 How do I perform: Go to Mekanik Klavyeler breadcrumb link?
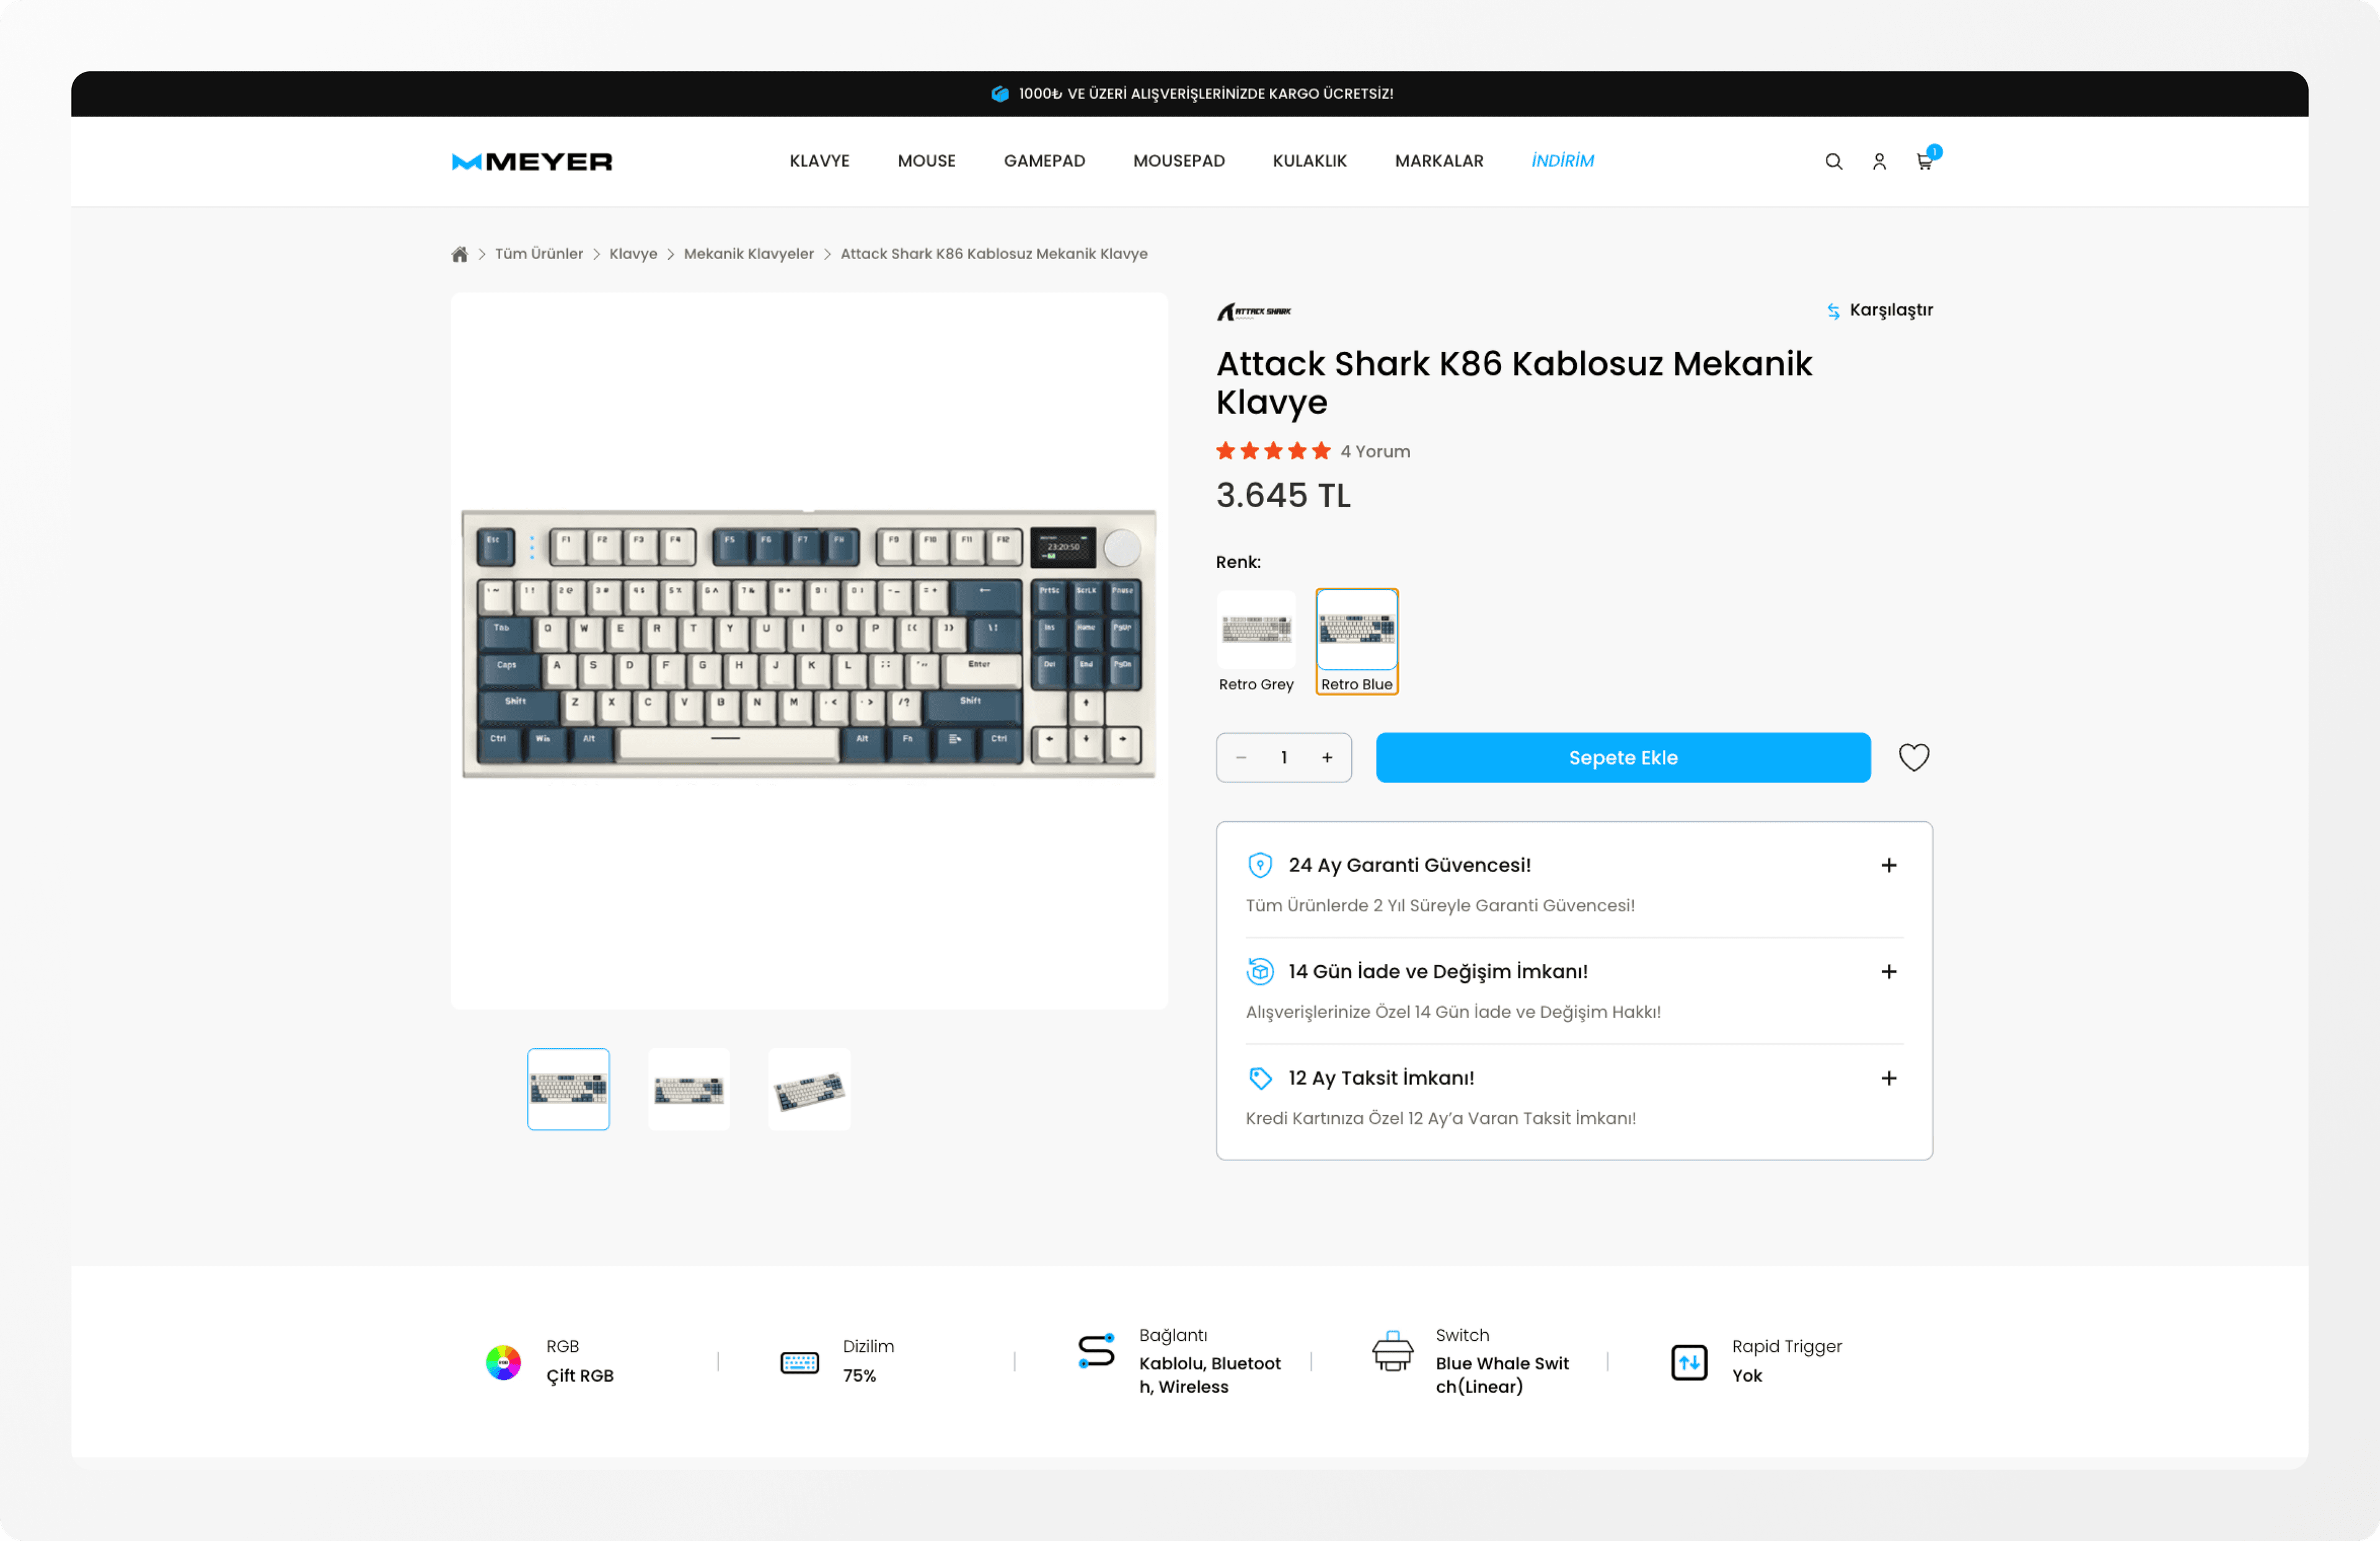pyautogui.click(x=748, y=254)
